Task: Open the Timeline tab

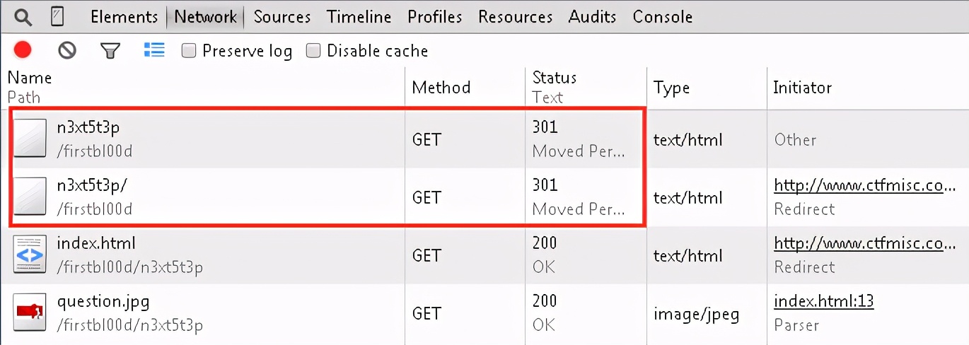Action: pos(359,16)
